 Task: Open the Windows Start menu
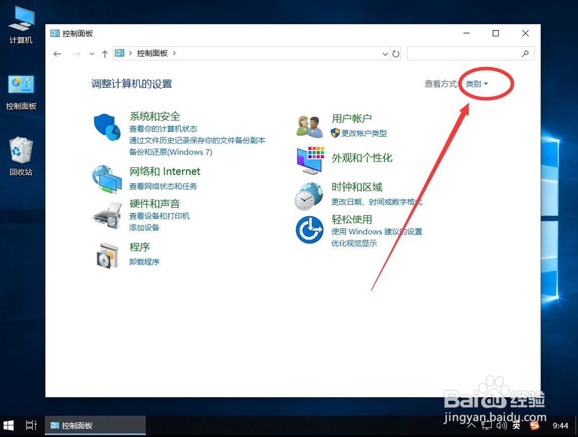coord(8,425)
